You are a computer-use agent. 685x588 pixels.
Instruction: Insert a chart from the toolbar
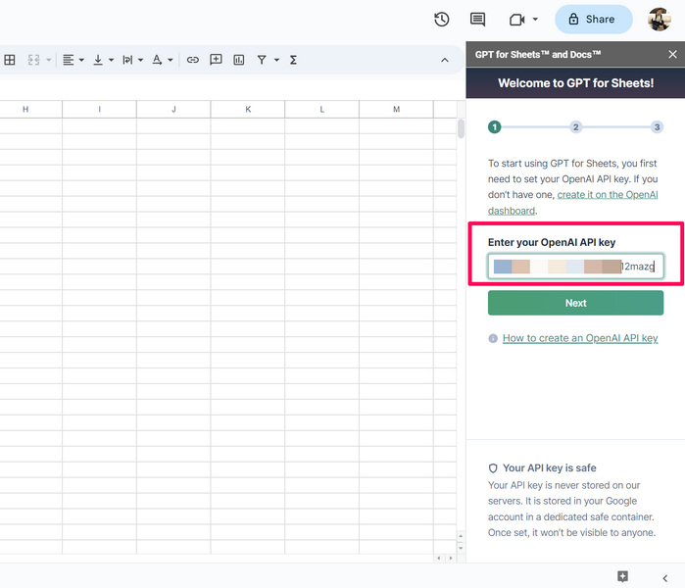[x=239, y=60]
